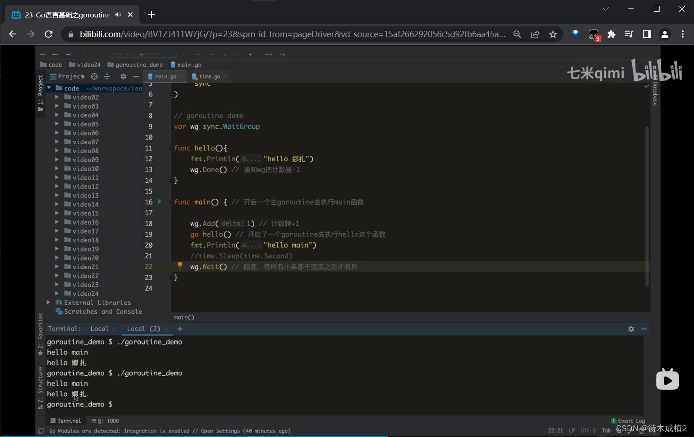
Task: Toggle the 1: Project side tool window
Action: (x=40, y=93)
